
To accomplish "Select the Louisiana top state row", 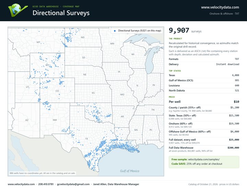I will [x=204, y=85].
